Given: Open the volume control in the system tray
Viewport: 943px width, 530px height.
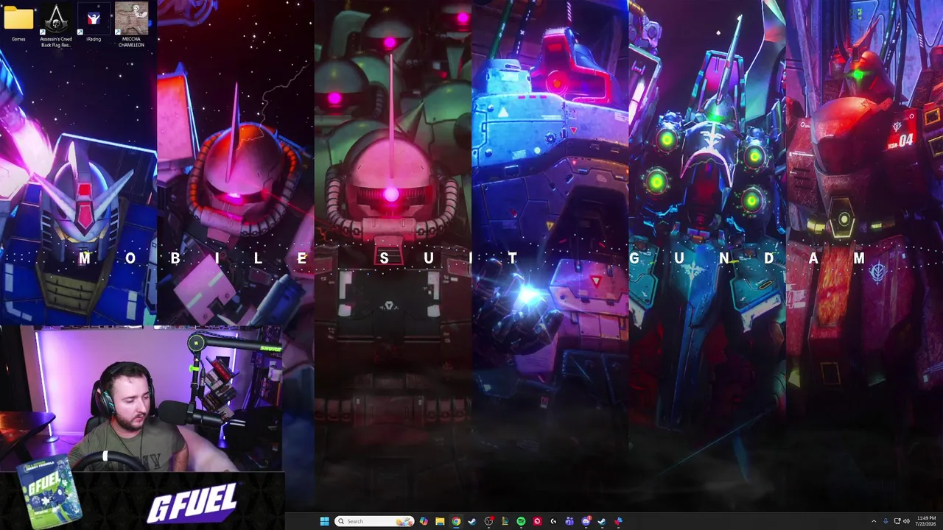Looking at the screenshot, I should click(x=905, y=521).
